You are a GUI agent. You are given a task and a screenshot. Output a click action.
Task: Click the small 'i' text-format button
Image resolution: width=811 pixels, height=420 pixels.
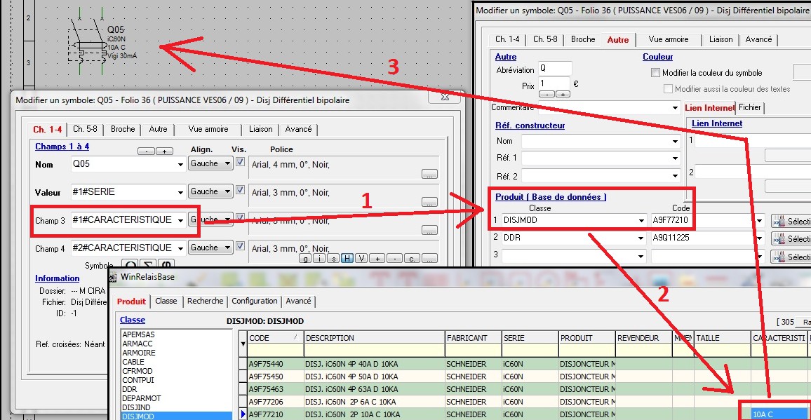[x=319, y=259]
